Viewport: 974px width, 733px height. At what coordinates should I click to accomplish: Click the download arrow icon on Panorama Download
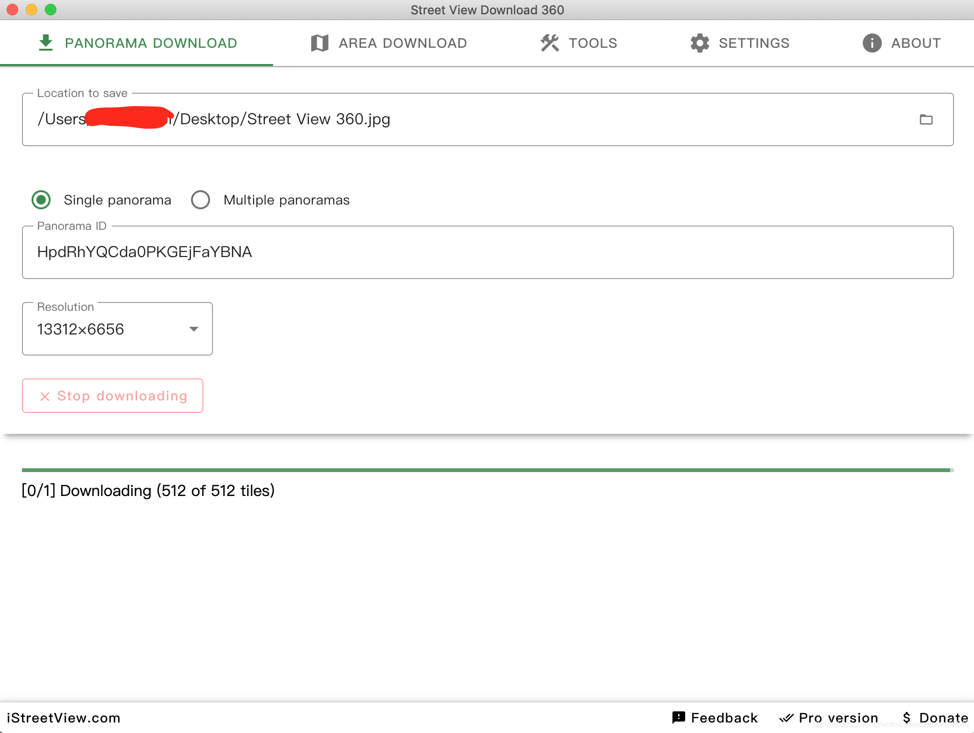point(46,43)
